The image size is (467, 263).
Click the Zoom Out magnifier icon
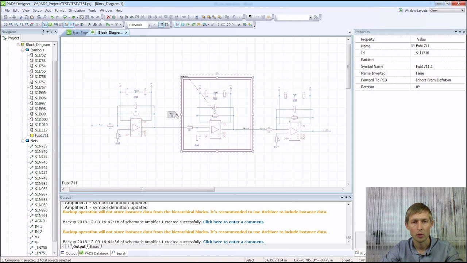(16, 25)
